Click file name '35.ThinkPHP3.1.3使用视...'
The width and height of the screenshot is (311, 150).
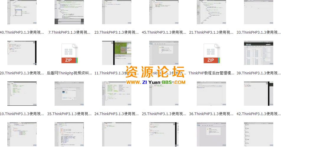69,114
